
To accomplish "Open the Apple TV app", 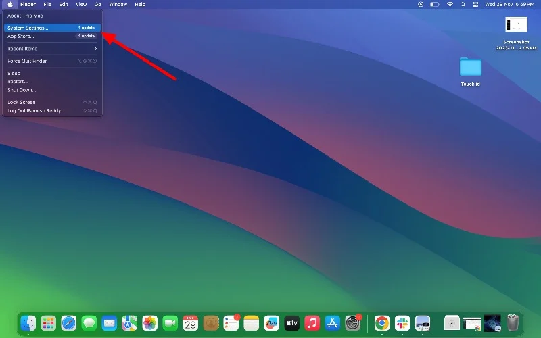I will coord(291,323).
